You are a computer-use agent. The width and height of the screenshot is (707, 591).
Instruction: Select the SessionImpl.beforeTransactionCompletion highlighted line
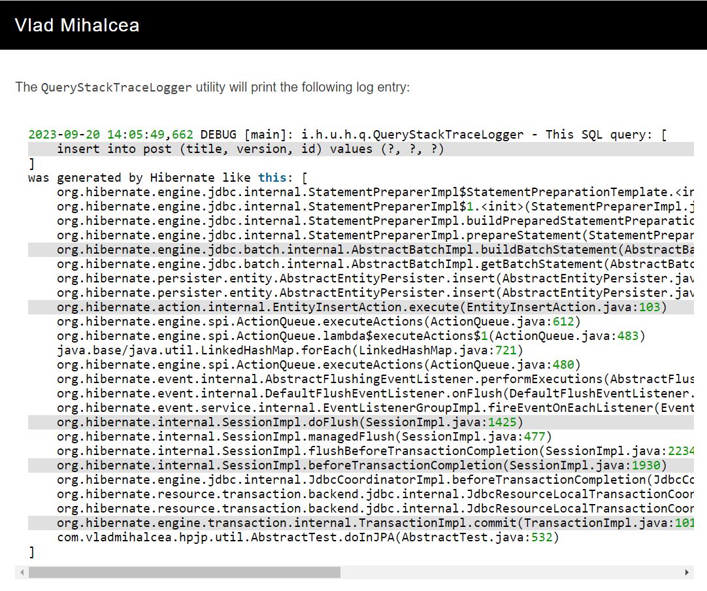tap(359, 465)
